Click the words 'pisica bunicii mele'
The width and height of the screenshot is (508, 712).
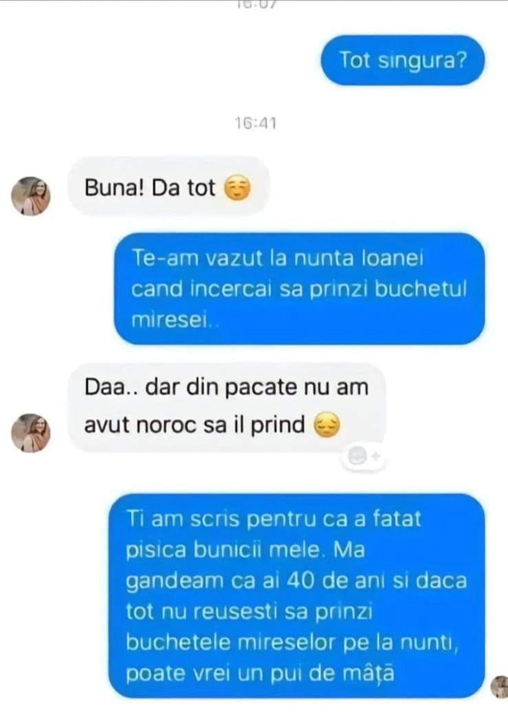point(223,550)
